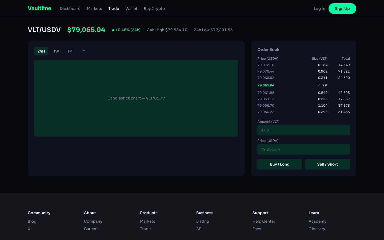Open the Wallet nav item

coord(131,9)
